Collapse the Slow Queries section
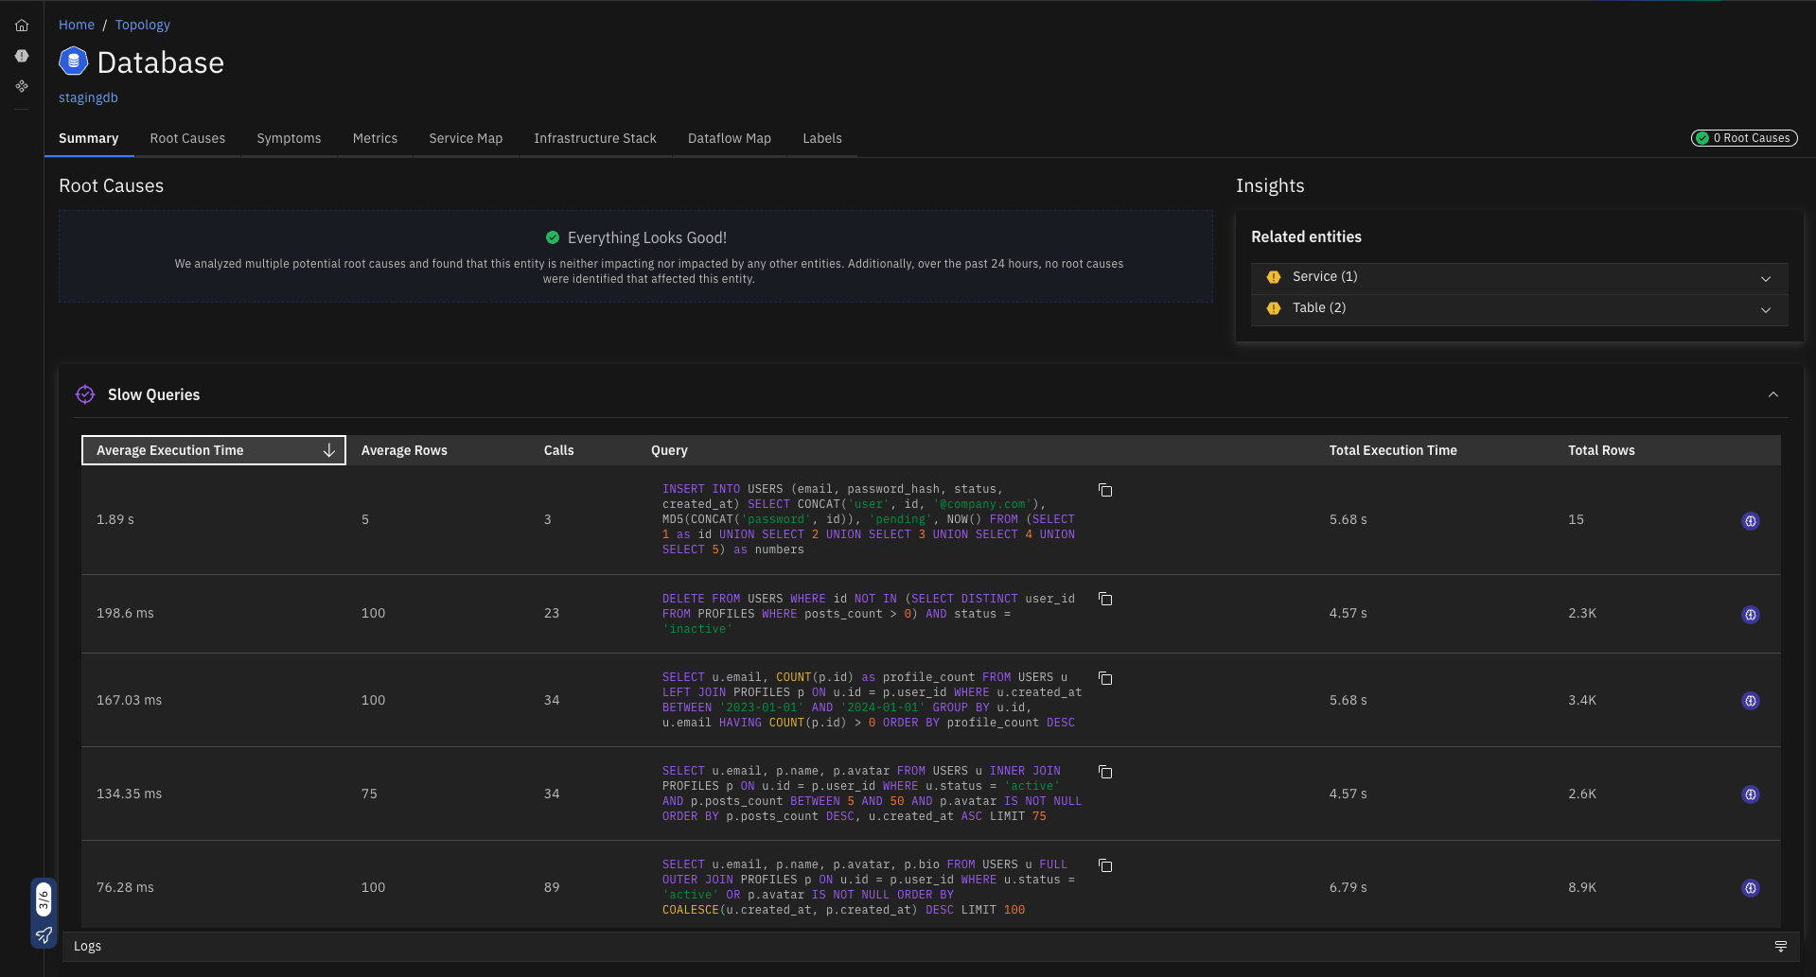 [1772, 394]
